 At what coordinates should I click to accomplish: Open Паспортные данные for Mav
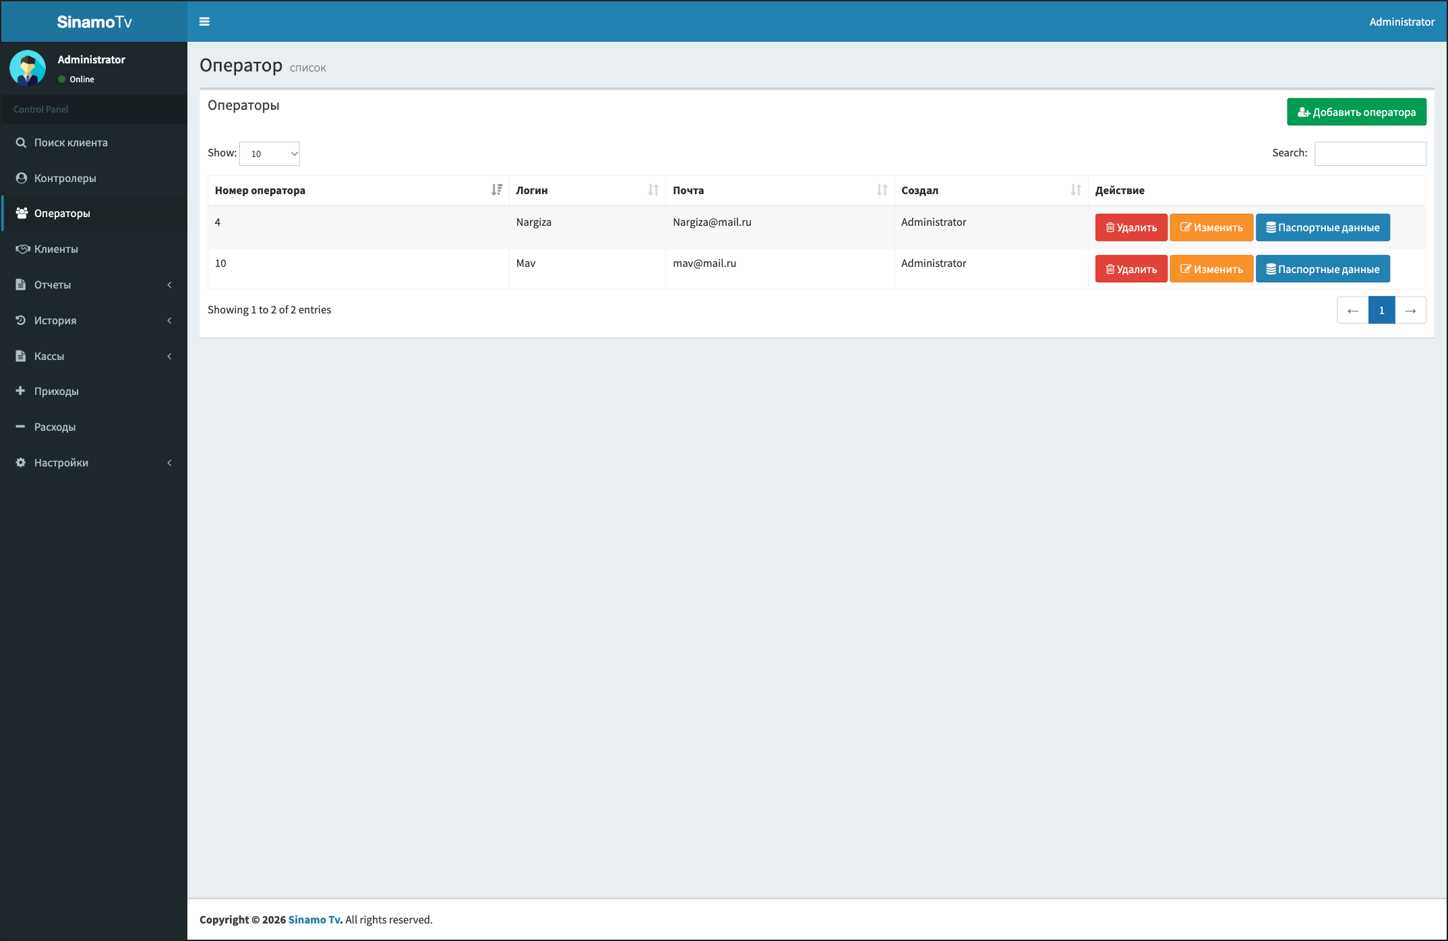pos(1323,269)
